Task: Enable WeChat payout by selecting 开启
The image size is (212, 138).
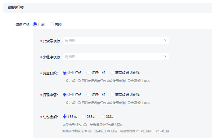Action: point(35,24)
